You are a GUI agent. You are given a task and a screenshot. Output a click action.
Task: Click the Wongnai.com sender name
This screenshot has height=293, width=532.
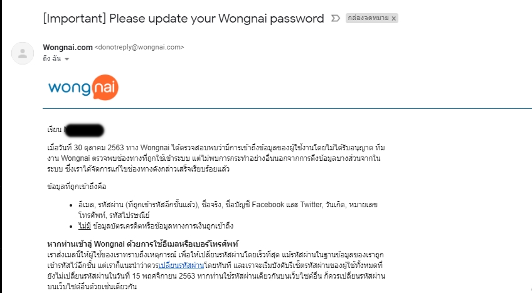click(68, 48)
